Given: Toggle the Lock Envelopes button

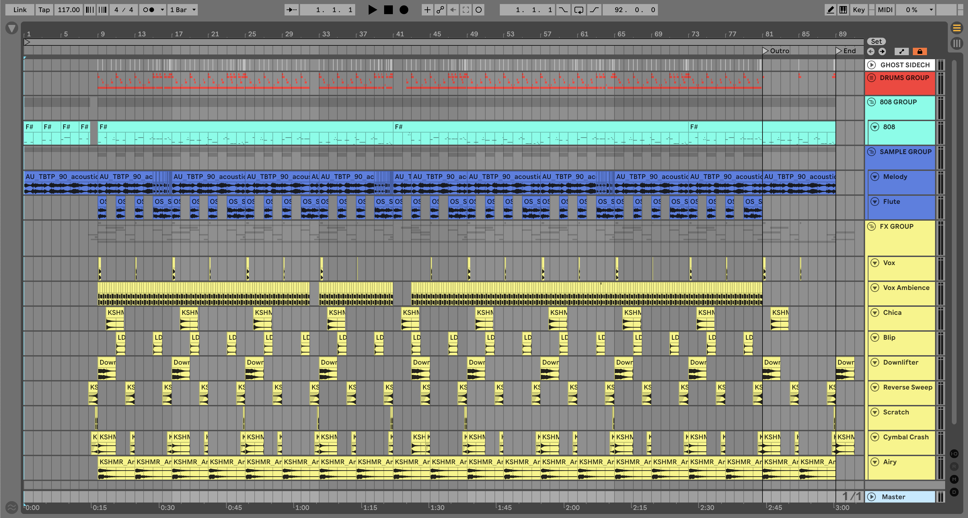Looking at the screenshot, I should 920,51.
